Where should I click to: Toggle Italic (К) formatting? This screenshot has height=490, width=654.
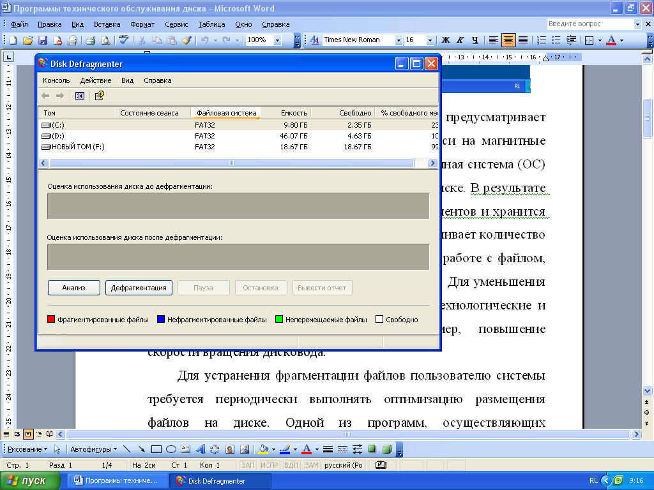(460, 40)
